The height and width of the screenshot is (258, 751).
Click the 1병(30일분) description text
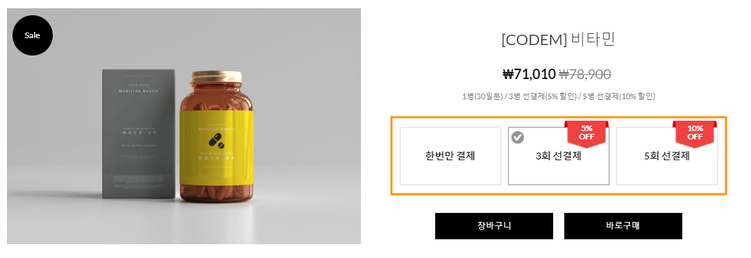pyautogui.click(x=482, y=96)
